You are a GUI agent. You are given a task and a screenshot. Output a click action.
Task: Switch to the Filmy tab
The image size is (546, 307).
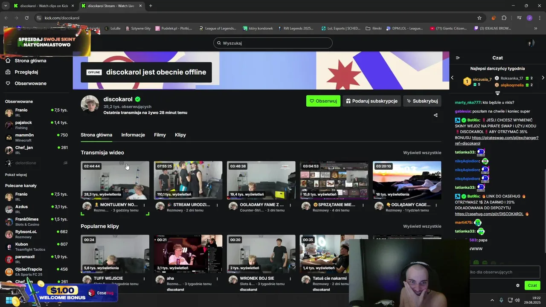point(160,135)
